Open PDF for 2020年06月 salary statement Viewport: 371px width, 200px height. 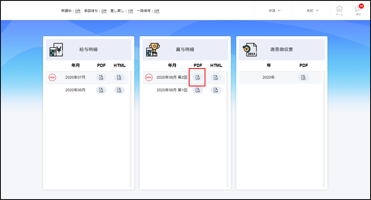(x=101, y=90)
